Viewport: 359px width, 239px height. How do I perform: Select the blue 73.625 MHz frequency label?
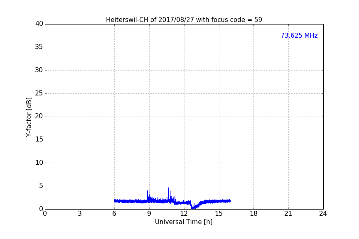pos(299,36)
